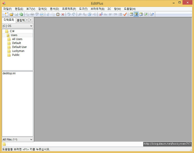This screenshot has width=194, height=153.
Task: Open the ZC menu
Action: click(x=109, y=9)
